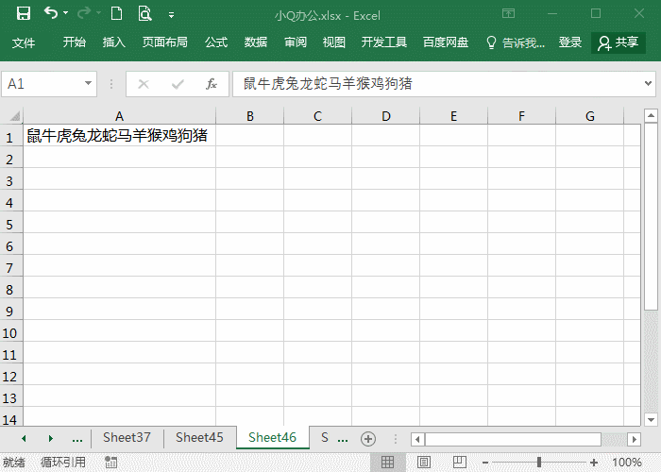The width and height of the screenshot is (661, 472).
Task: Add a new sheet with plus icon
Action: [368, 438]
